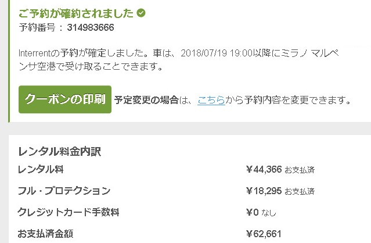
Task: Click the レンタル料金内訳 section heading
Action: 60,151
